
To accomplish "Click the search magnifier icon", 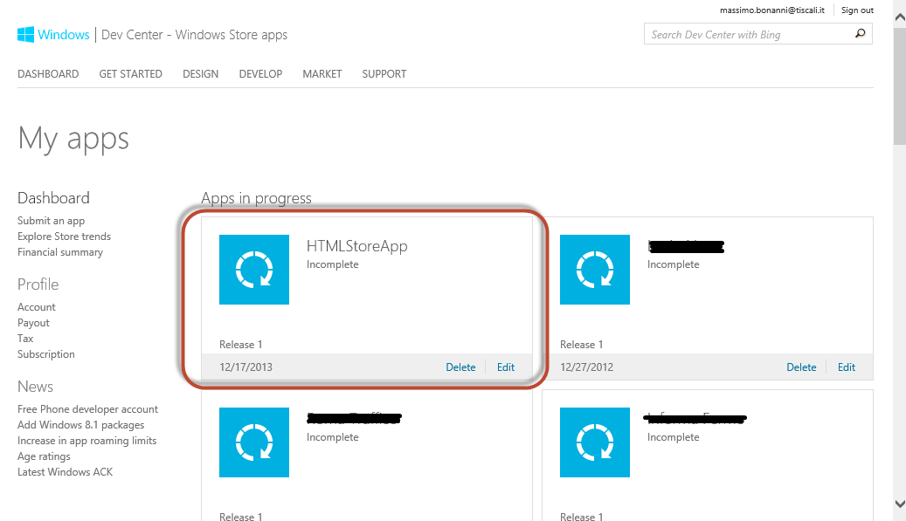I will [x=860, y=35].
